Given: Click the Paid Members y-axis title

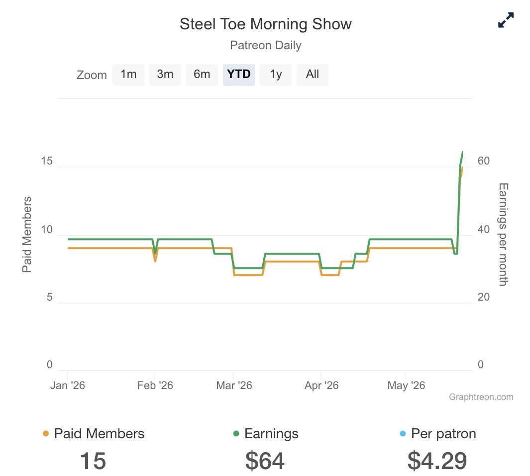Looking at the screenshot, I should click(27, 235).
